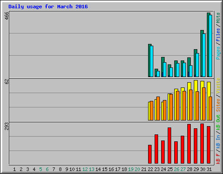Viewport: 223px width, 174px height.
Task: Click the 466 axis maximum label
Action: click(x=7, y=16)
